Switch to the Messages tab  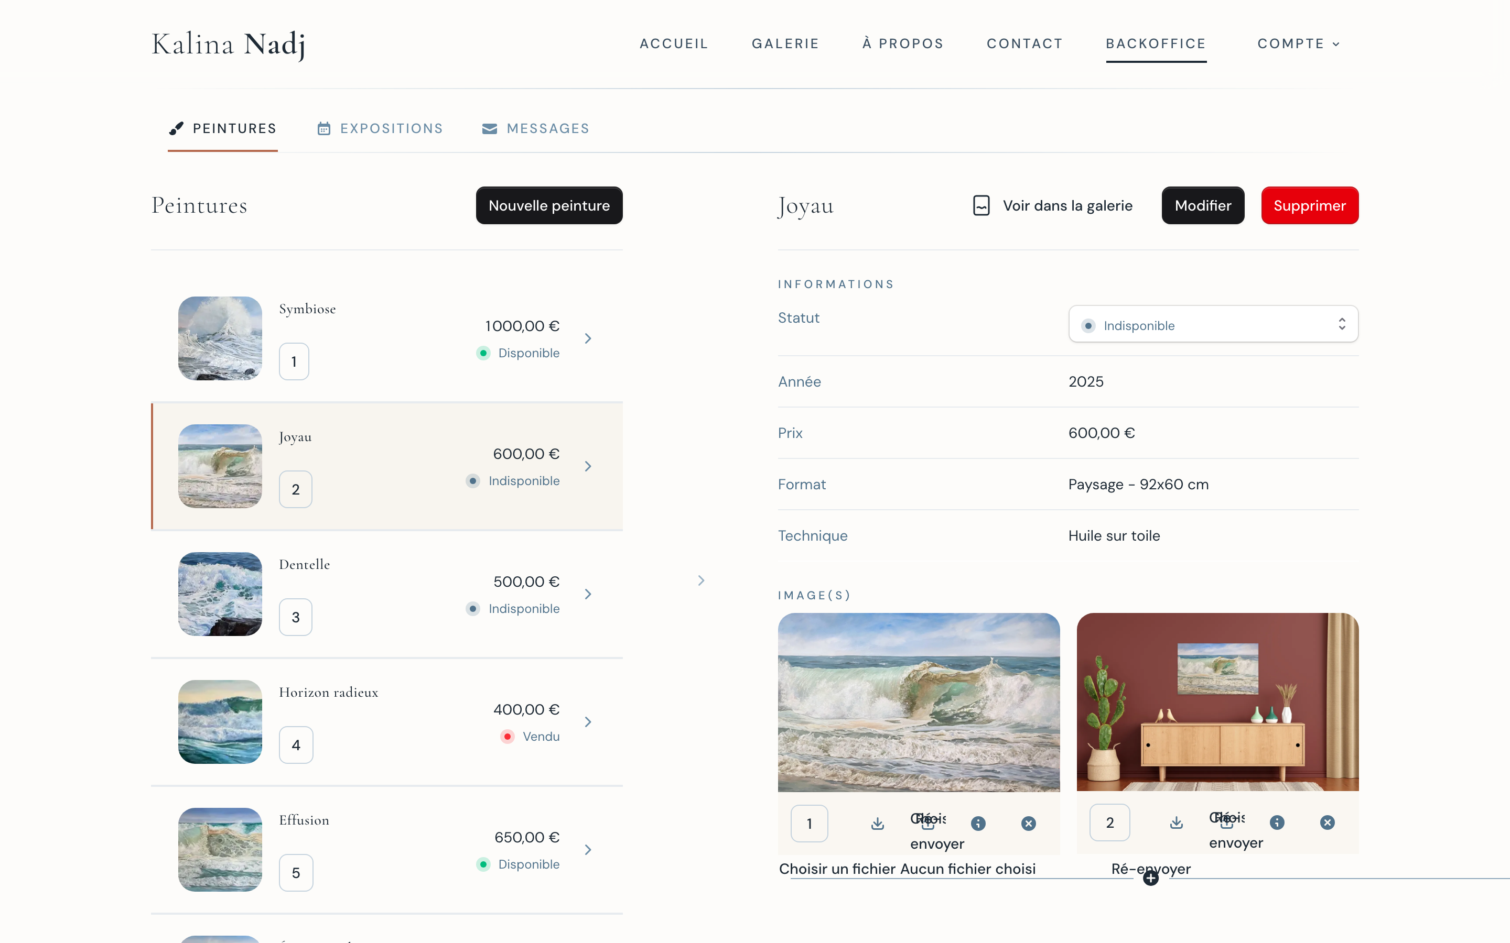[535, 128]
